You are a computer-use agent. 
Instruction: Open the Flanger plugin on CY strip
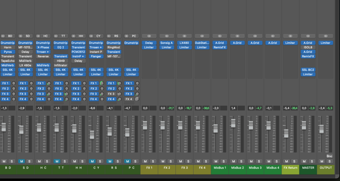tap(96, 56)
